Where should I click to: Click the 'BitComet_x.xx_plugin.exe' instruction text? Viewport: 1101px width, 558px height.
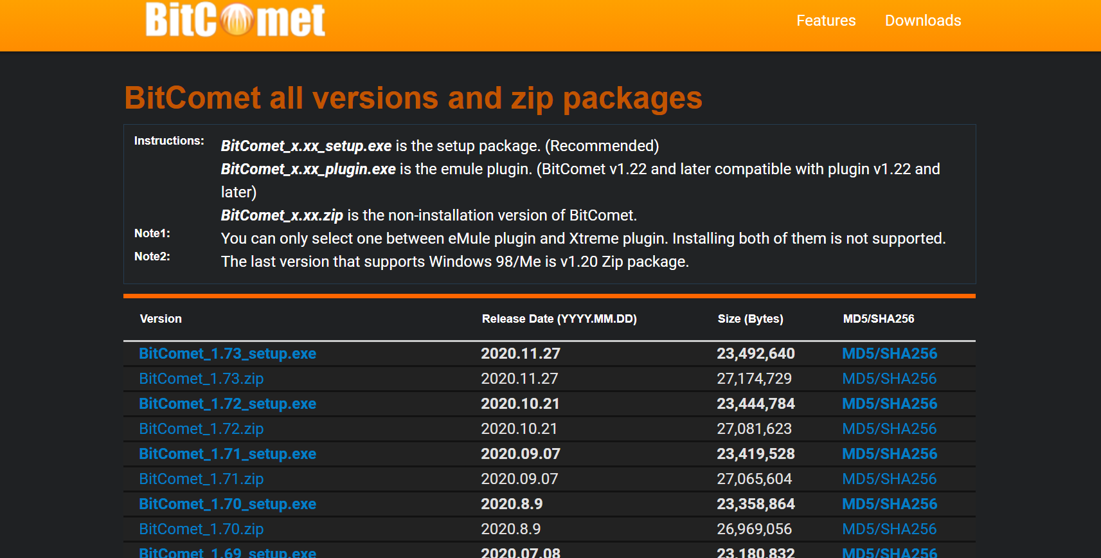point(309,169)
